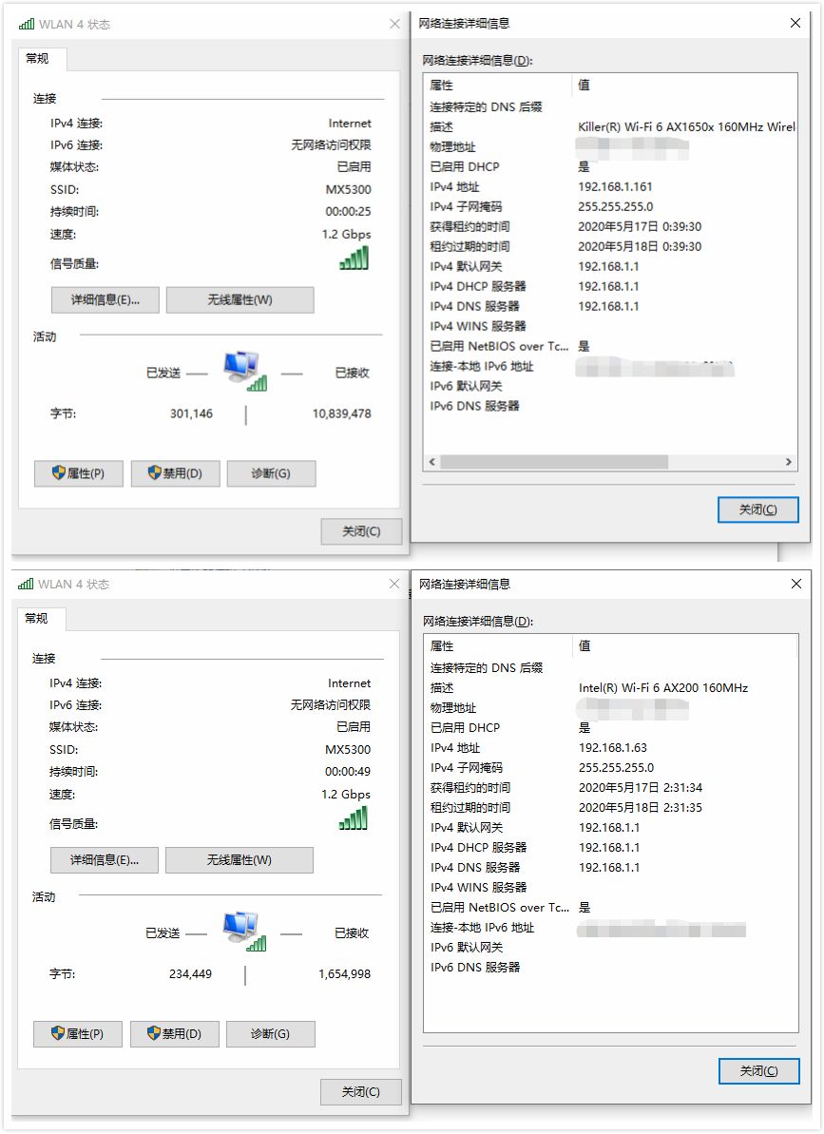
Task: Click horizontal scrollbar thumb in top details list
Action: pyautogui.click(x=554, y=461)
